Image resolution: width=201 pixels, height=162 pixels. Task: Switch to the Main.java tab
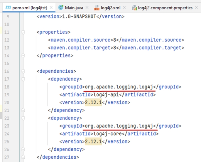(x=74, y=8)
